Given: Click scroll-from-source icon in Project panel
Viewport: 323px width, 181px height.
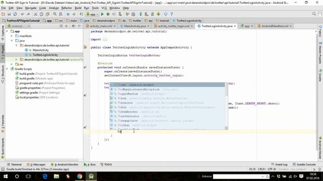Looking at the screenshot, I should (x=61, y=26).
